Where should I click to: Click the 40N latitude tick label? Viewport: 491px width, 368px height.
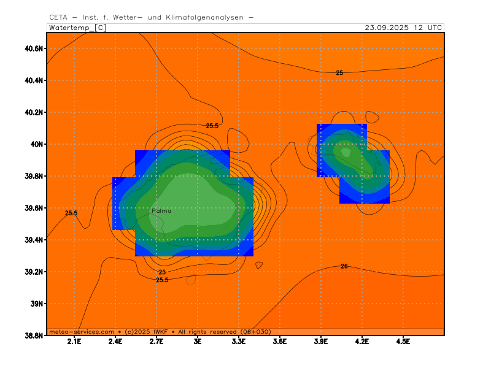click(x=36, y=144)
